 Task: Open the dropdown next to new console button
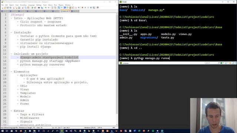pos(223,63)
